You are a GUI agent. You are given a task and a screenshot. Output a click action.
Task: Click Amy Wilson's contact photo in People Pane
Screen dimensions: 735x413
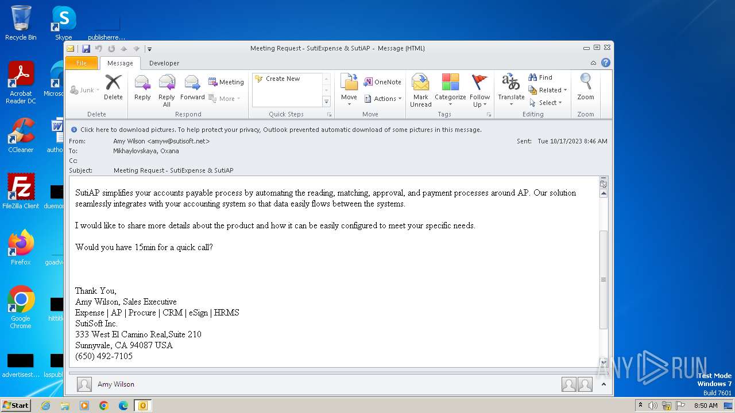[x=84, y=384]
